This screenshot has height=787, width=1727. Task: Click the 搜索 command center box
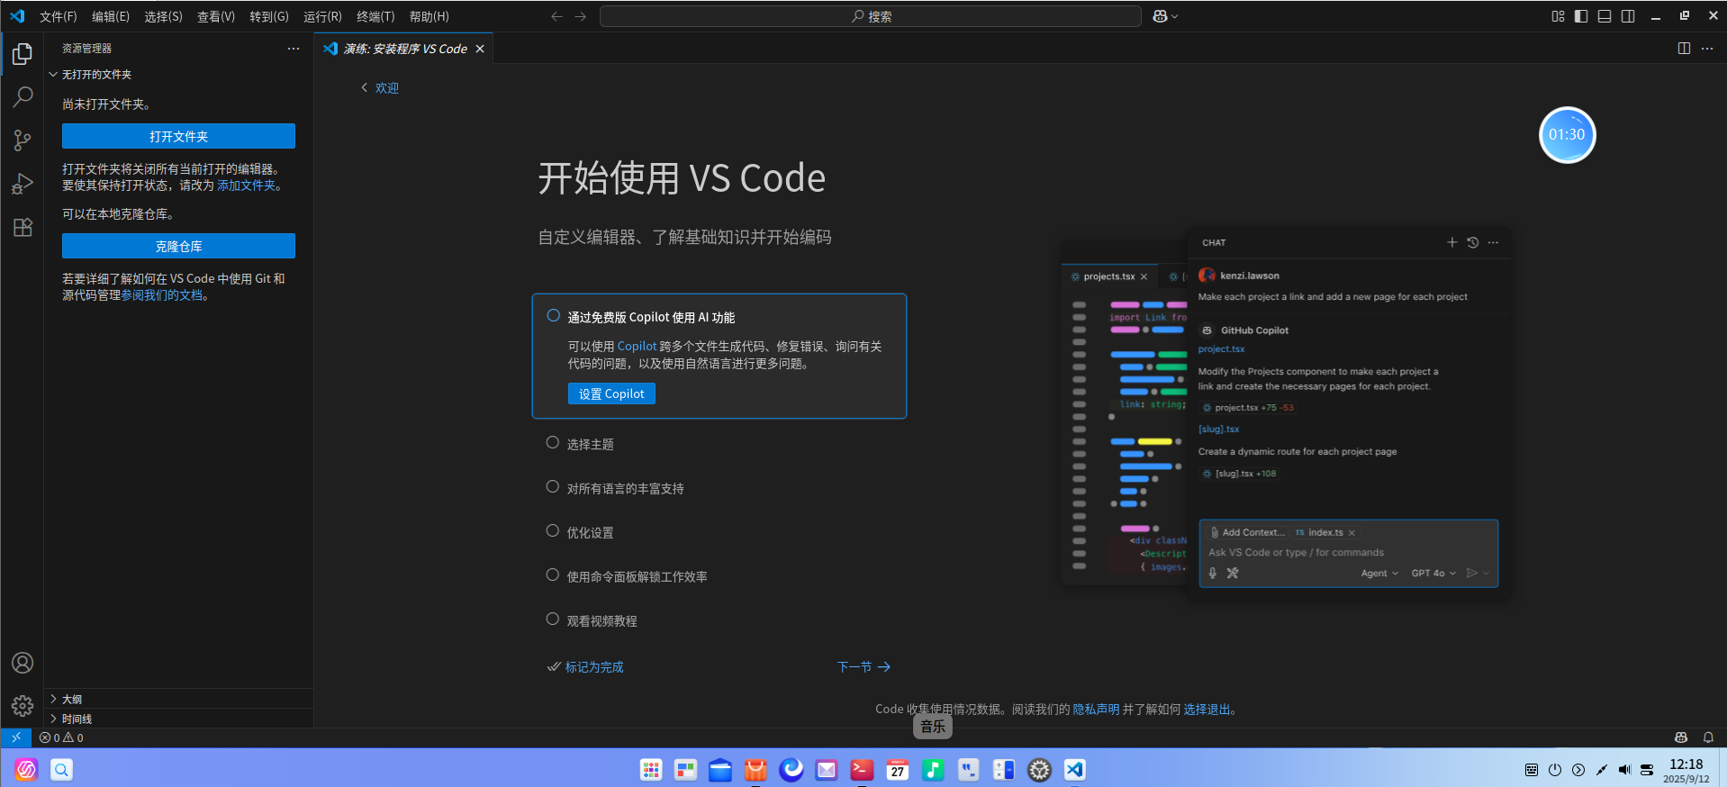[x=870, y=16]
